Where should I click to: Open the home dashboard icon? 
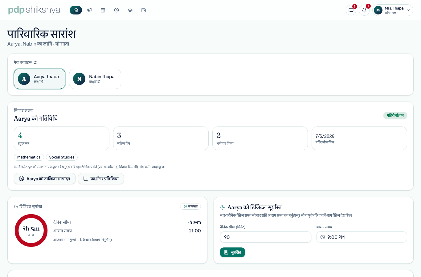pyautogui.click(x=76, y=10)
